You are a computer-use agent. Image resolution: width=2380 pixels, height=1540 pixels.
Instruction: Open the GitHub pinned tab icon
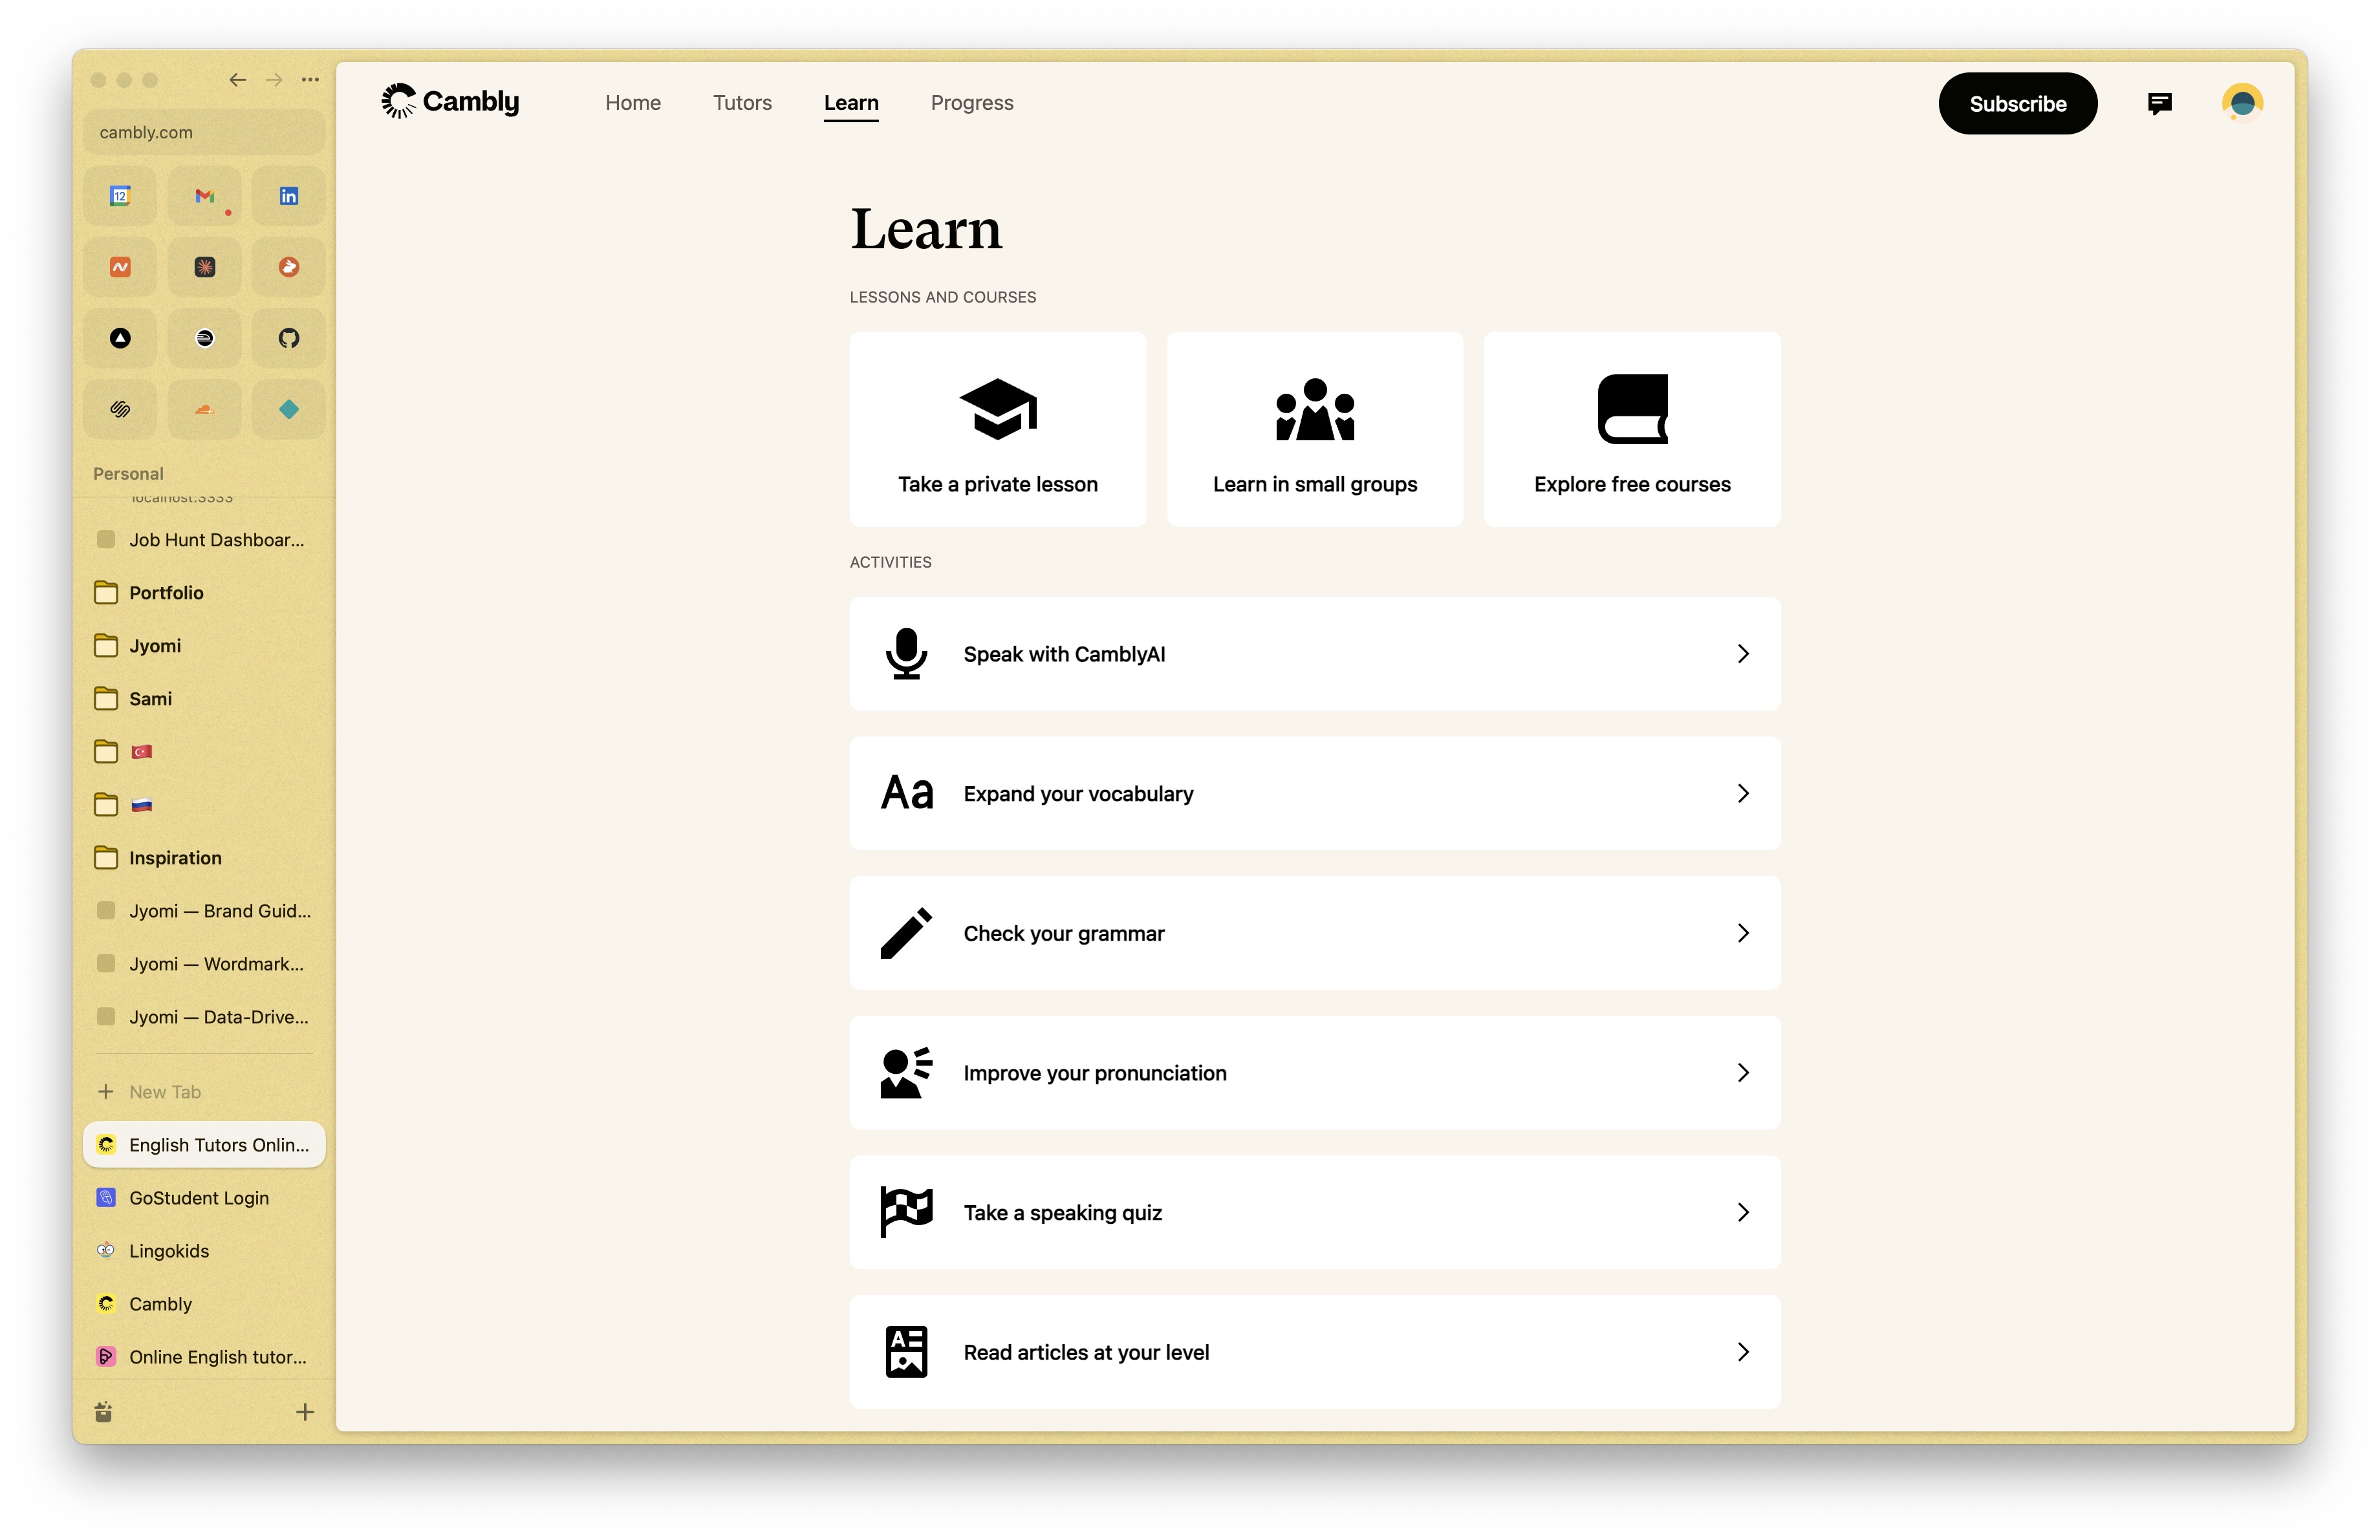(x=289, y=337)
